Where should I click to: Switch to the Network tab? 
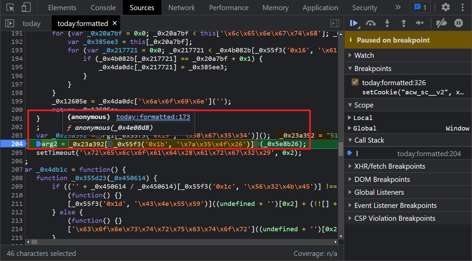(x=182, y=7)
